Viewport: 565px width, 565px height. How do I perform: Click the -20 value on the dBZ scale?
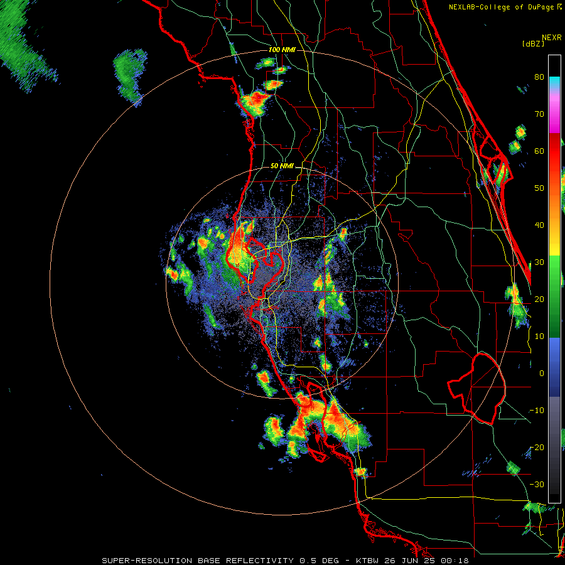point(537,448)
